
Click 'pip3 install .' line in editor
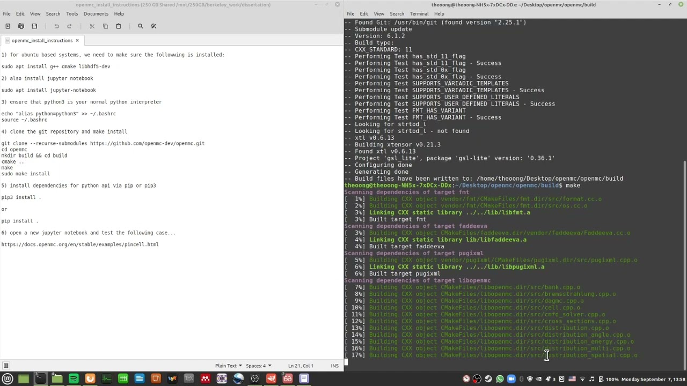pyautogui.click(x=21, y=197)
